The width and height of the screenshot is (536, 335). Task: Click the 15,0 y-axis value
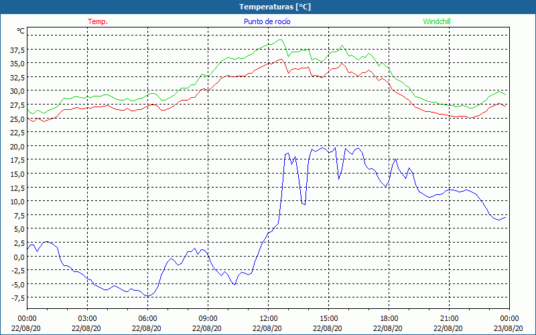point(17,174)
